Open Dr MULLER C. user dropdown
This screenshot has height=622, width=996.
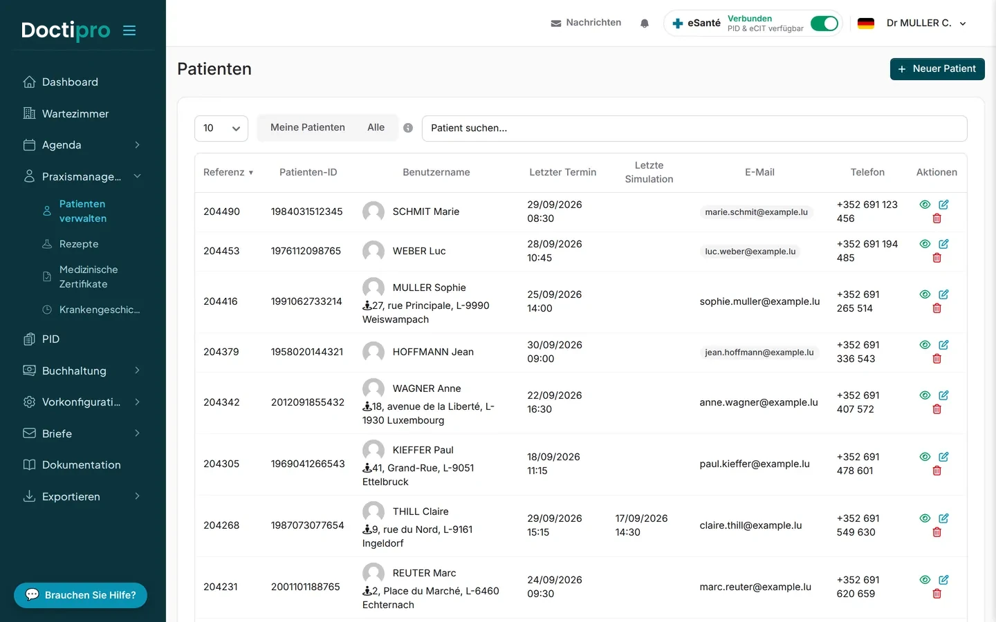[926, 23]
